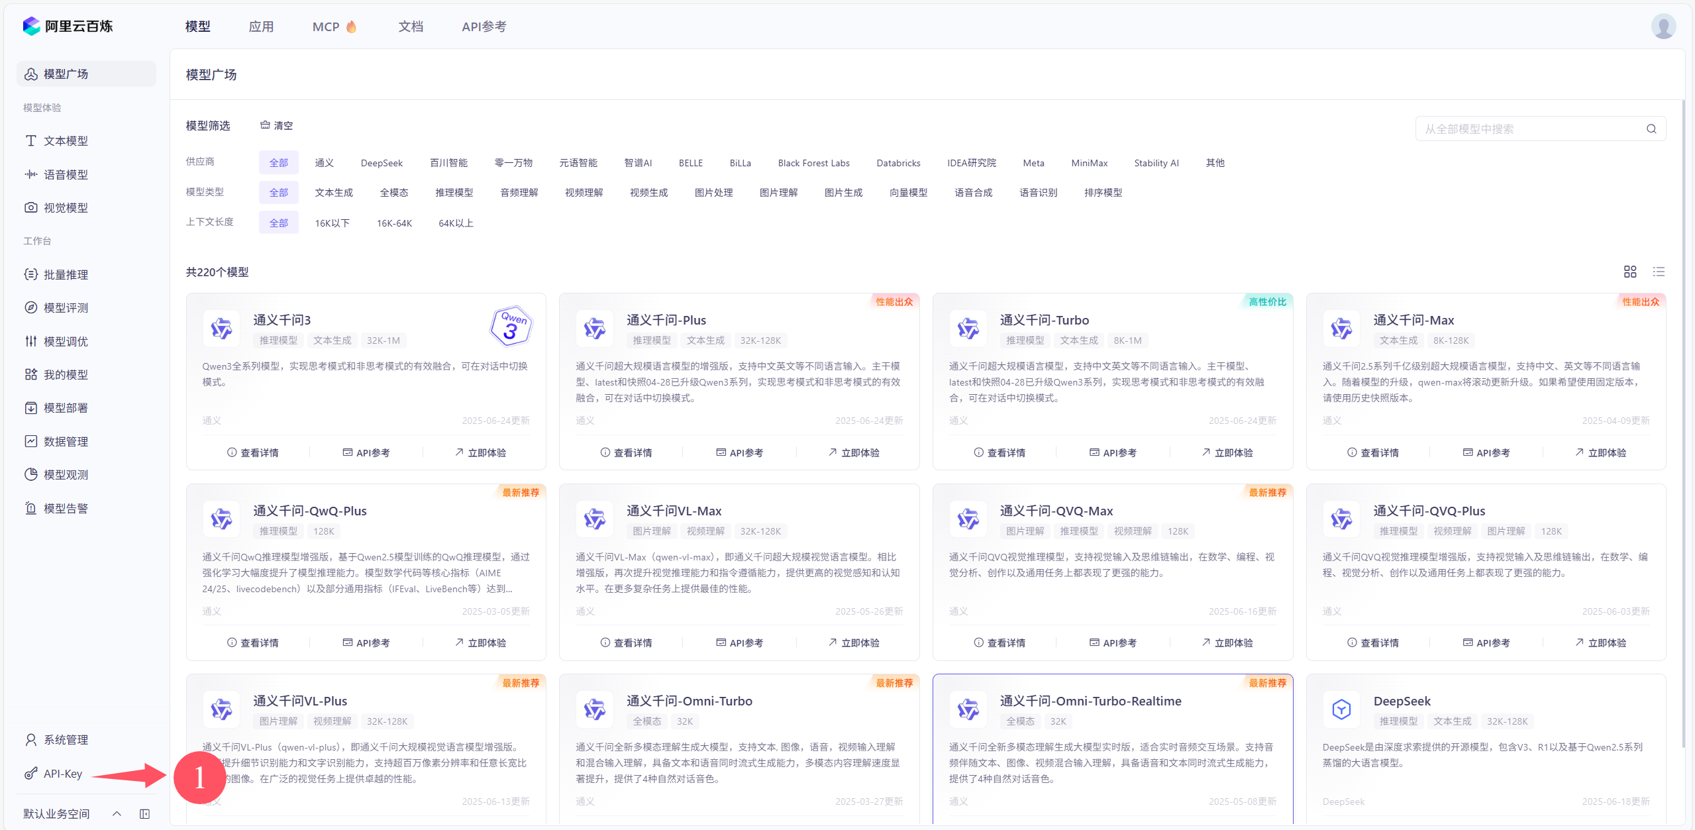The width and height of the screenshot is (1695, 830).
Task: Open API参考 for 通义千问-QwQ-Plus
Action: click(366, 643)
